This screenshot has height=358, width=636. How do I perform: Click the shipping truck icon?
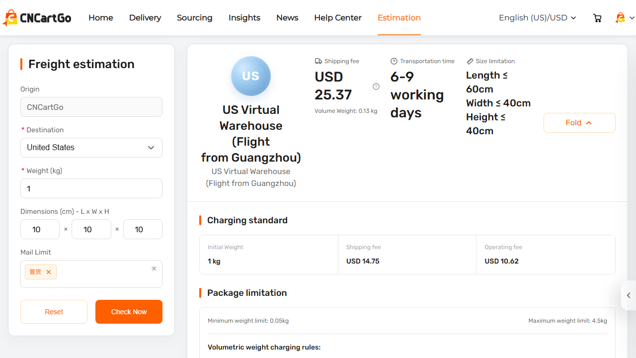coord(318,61)
